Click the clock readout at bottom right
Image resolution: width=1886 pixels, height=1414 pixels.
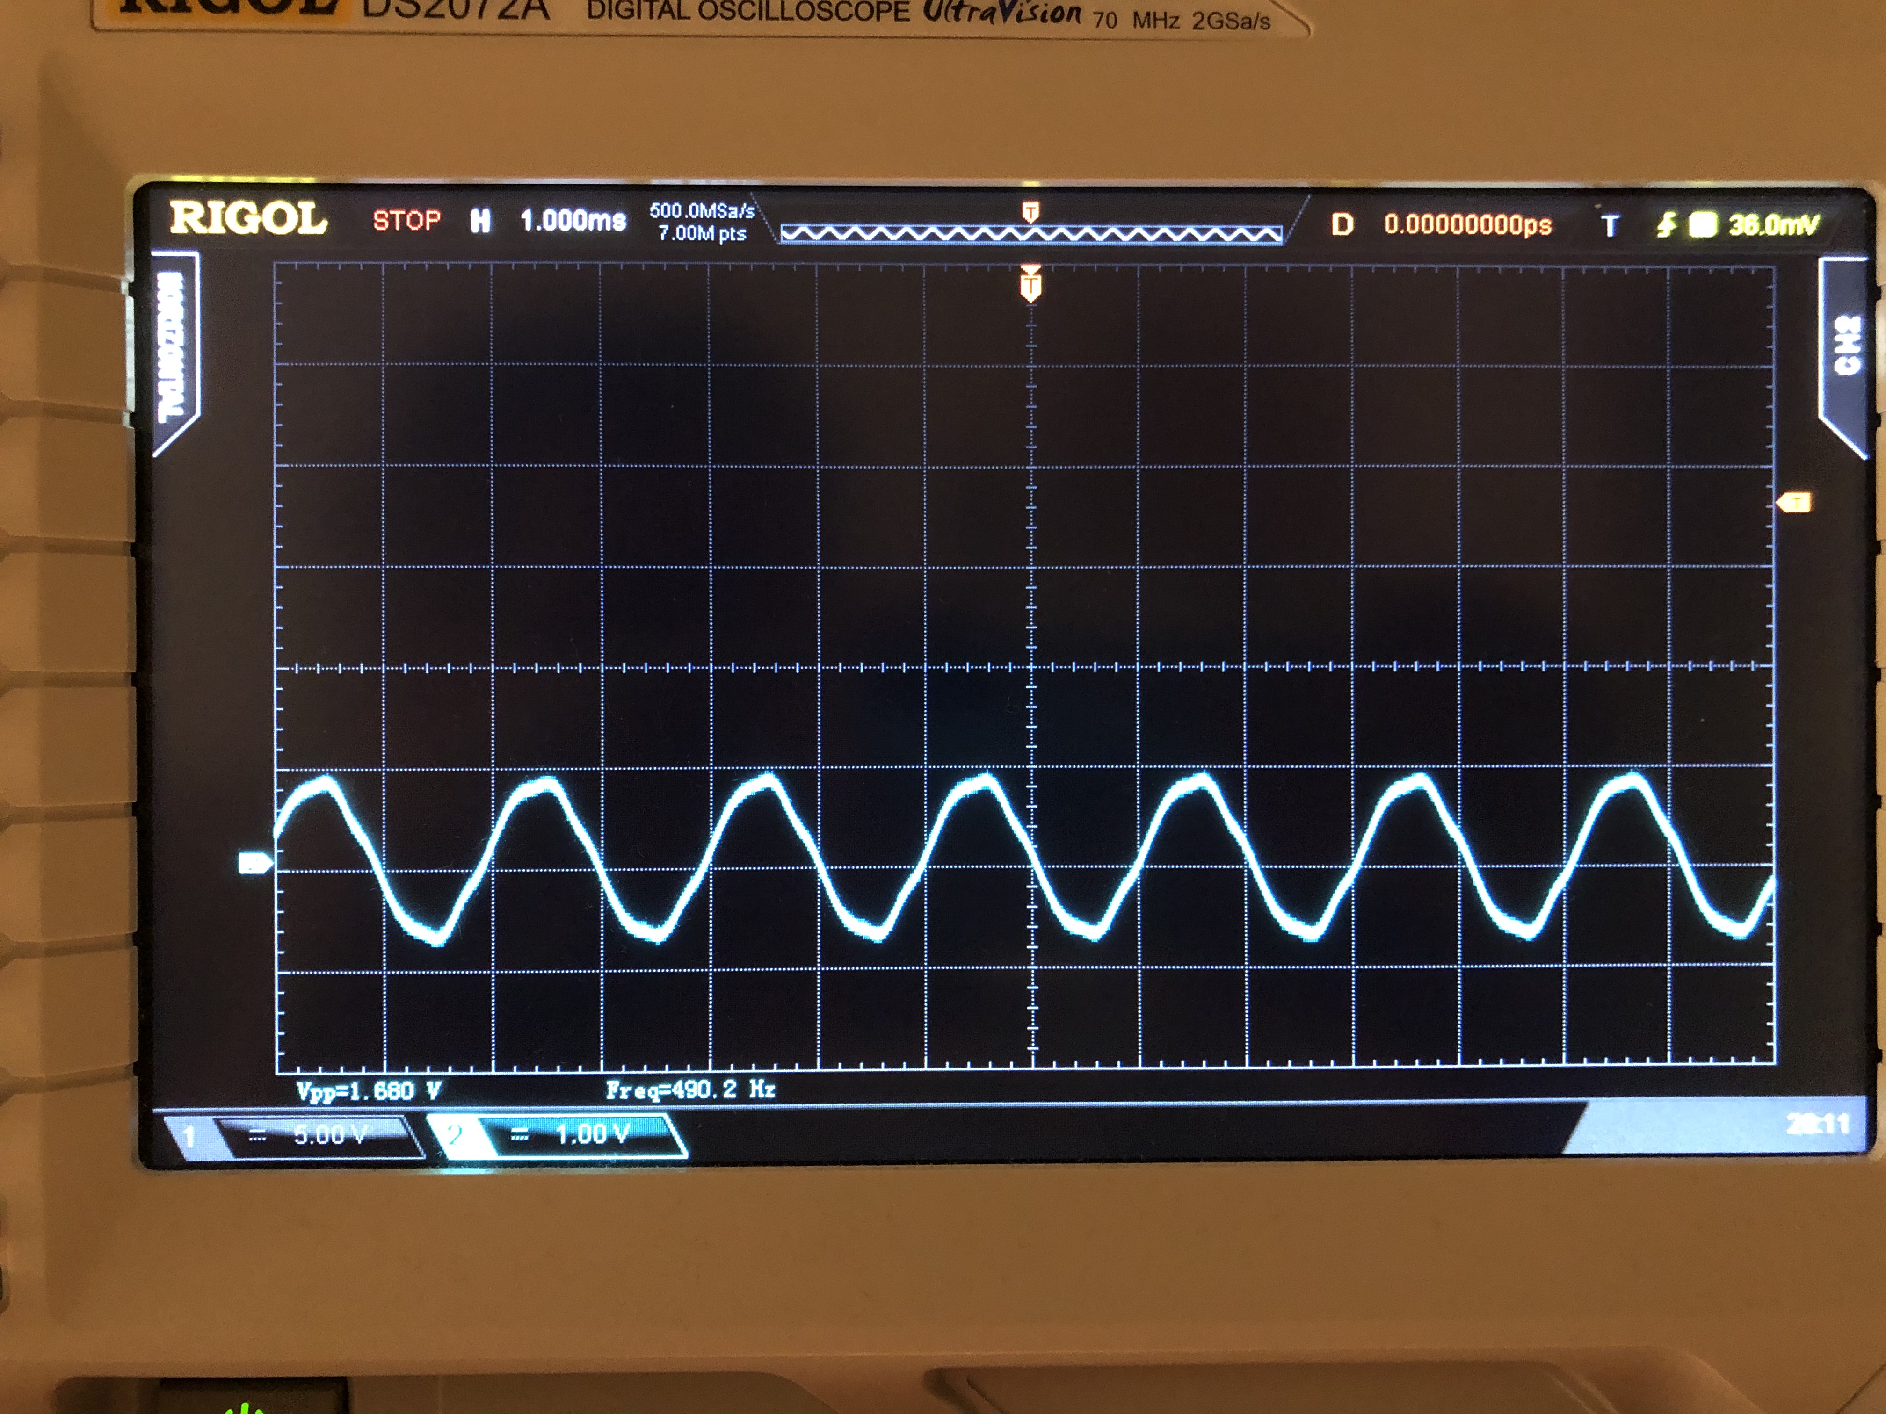[1818, 1124]
